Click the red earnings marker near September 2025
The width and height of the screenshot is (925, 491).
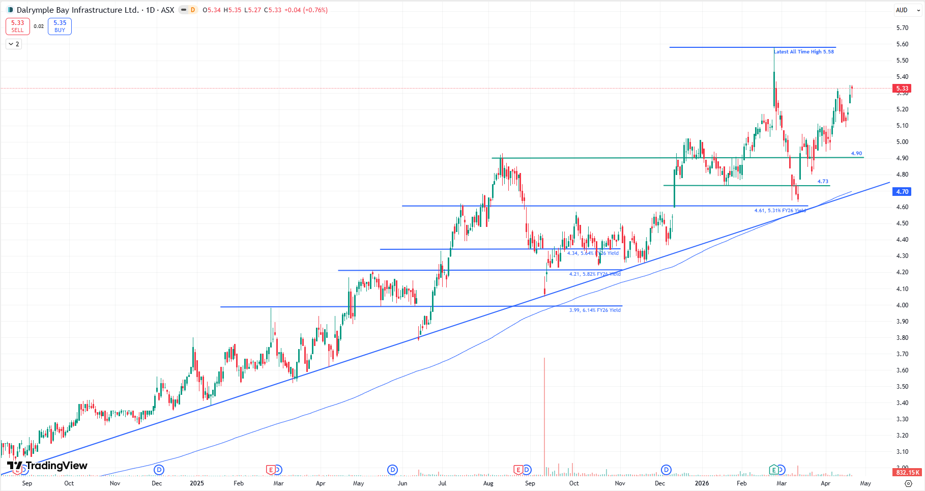pos(518,470)
